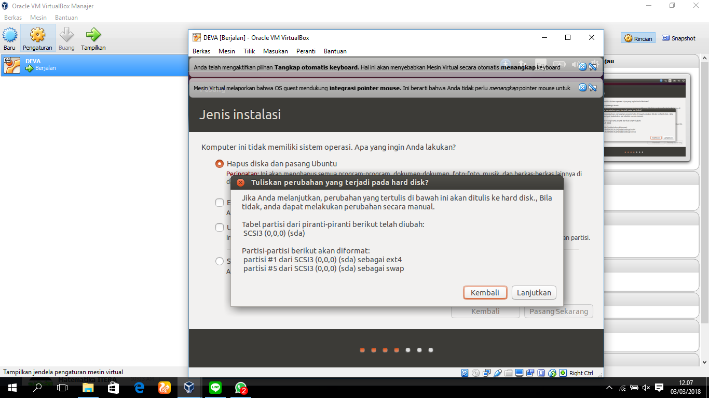Open Mesin menu in DEVA VM window
This screenshot has width=709, height=398.
coord(227,51)
